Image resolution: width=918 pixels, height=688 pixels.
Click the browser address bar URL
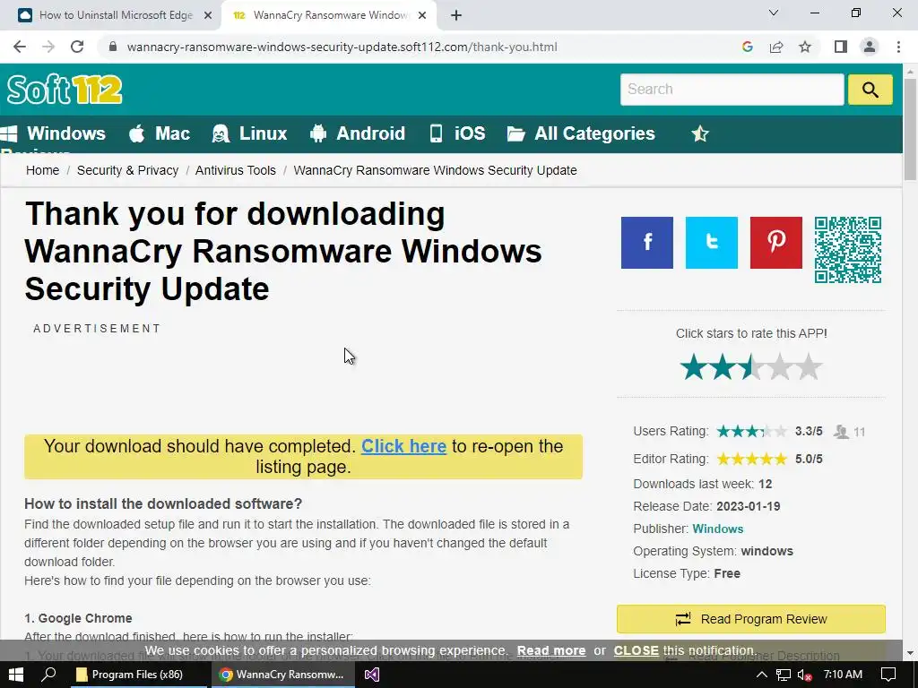(342, 47)
